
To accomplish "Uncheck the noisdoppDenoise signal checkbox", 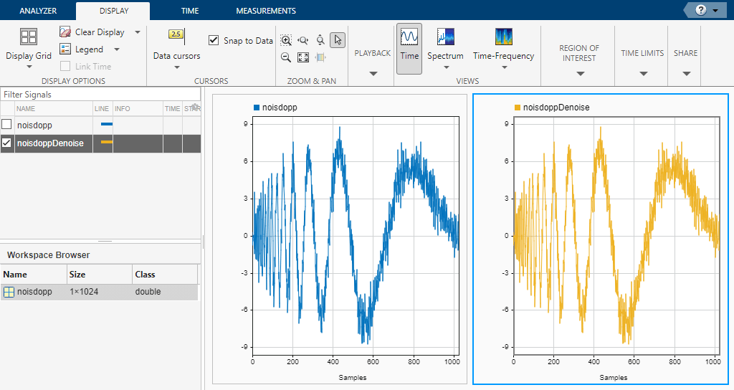I will click(x=6, y=143).
